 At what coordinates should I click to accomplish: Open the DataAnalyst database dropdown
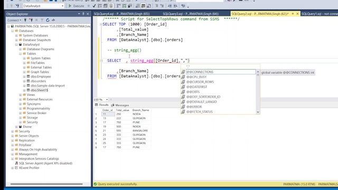coord(62,6)
